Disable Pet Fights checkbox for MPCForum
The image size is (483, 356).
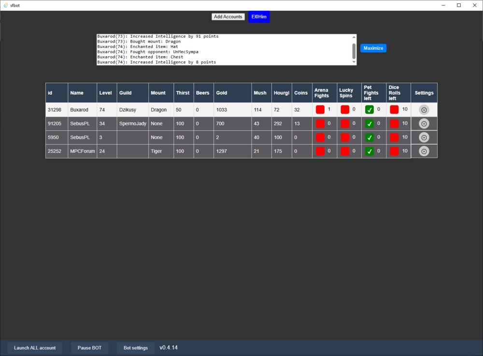[x=369, y=151]
